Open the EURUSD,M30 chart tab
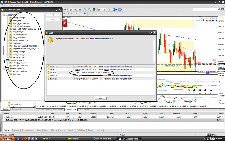225x141 pixels. click(44, 110)
